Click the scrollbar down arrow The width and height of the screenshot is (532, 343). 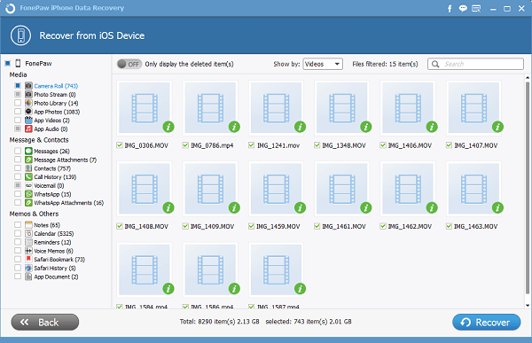pyautogui.click(x=528, y=306)
